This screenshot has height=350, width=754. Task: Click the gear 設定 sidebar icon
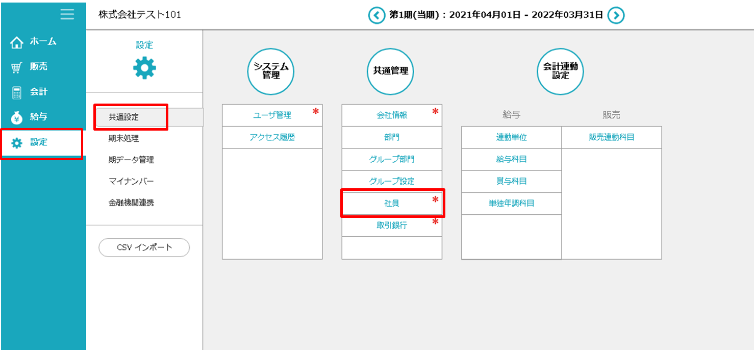click(x=17, y=143)
